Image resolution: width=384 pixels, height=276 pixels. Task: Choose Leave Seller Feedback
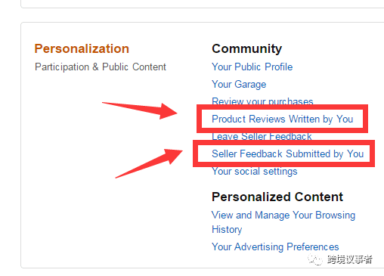click(x=262, y=136)
